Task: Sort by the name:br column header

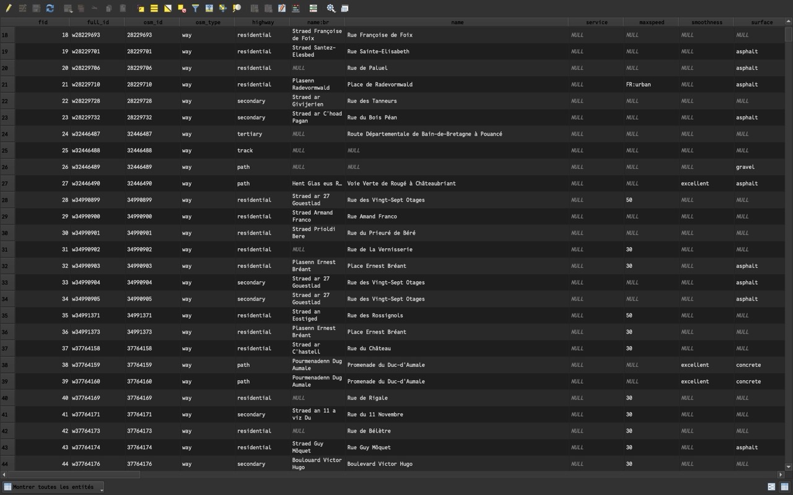Action: 317,22
